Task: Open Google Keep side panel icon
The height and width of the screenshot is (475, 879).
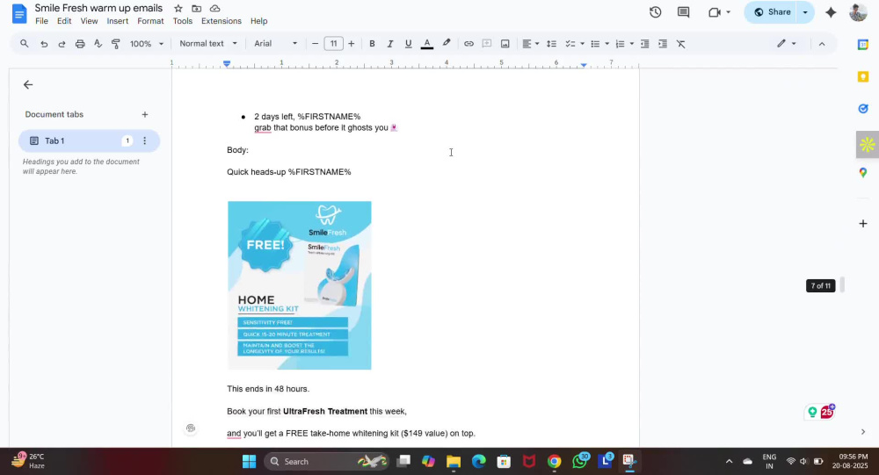Action: [863, 76]
